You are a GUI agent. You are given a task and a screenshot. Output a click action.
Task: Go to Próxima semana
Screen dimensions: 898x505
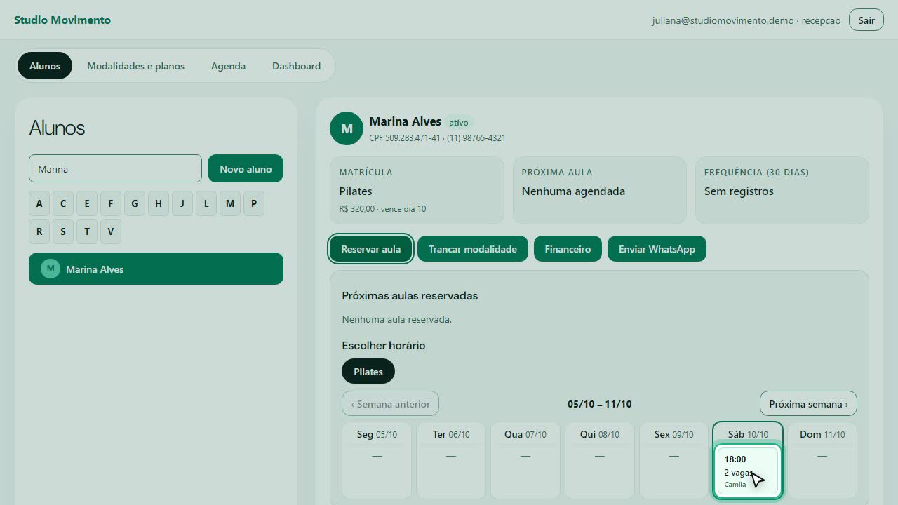point(808,404)
